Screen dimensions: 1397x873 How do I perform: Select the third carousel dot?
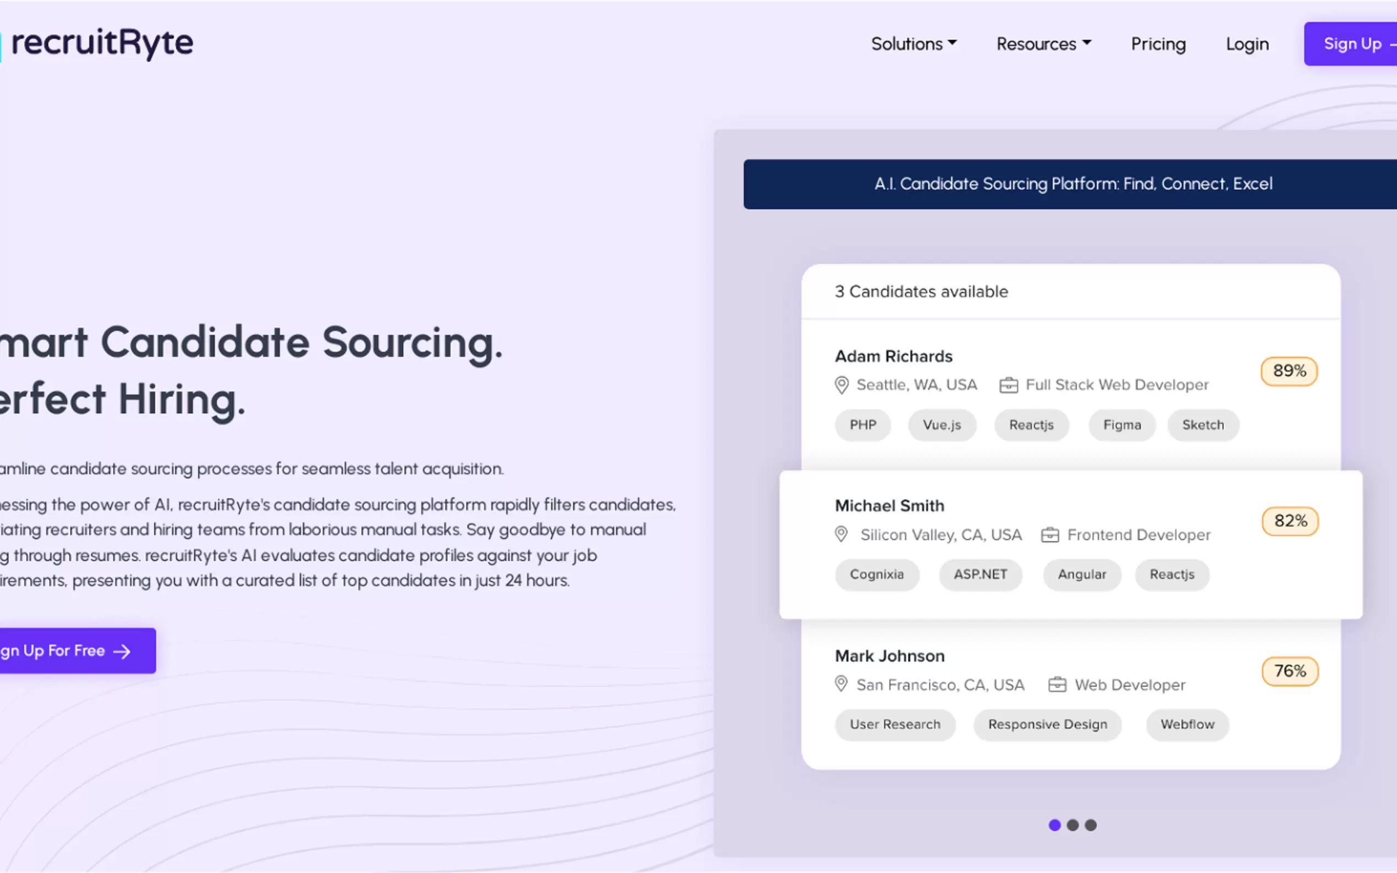(1091, 825)
